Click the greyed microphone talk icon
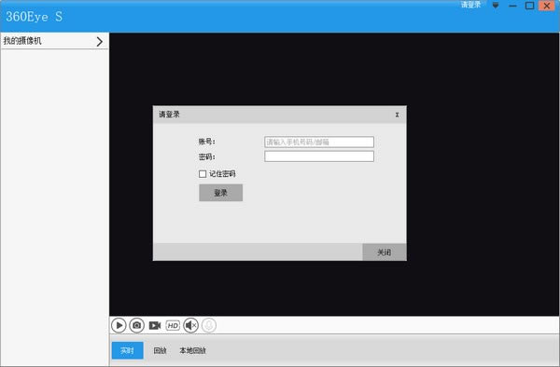This screenshot has width=560, height=367. point(209,325)
